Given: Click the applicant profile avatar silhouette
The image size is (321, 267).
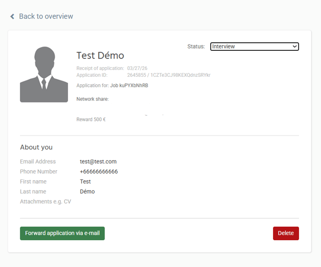Looking at the screenshot, I should click(44, 74).
